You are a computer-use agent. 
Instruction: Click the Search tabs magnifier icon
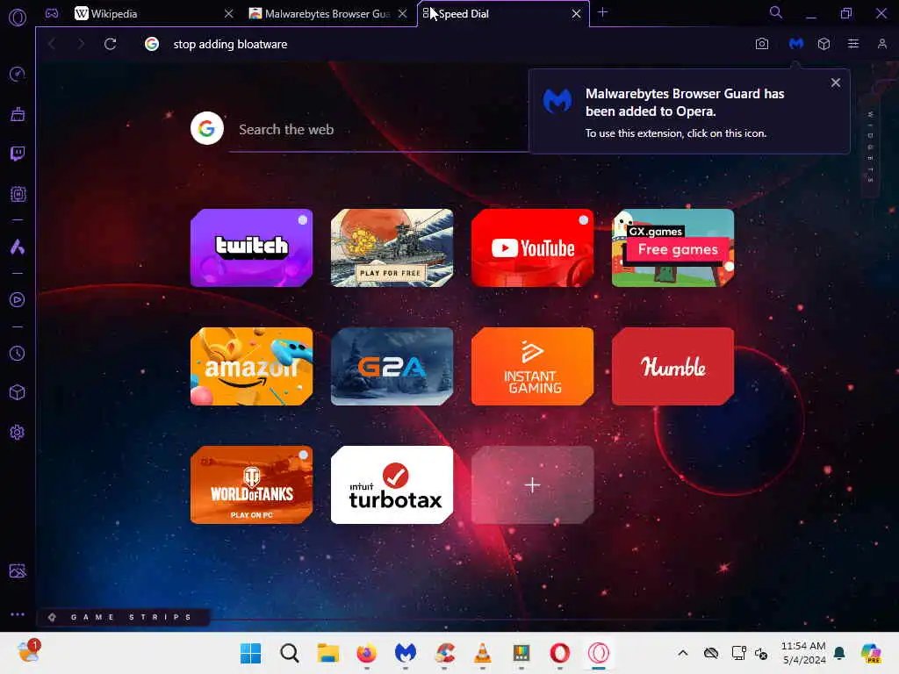pos(775,12)
